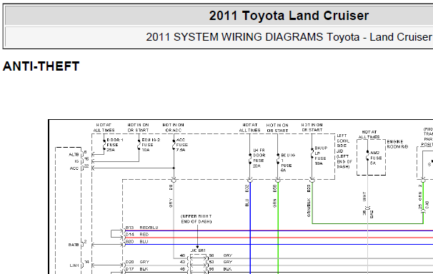Click "HOT AT ALL TIMES" above AM2 fuse

pos(369,134)
